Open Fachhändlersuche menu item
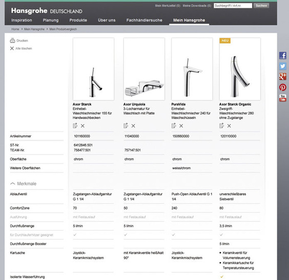The image size is (289, 280). (x=144, y=21)
